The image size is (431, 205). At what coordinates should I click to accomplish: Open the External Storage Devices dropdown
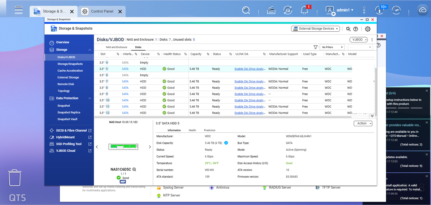316,29
